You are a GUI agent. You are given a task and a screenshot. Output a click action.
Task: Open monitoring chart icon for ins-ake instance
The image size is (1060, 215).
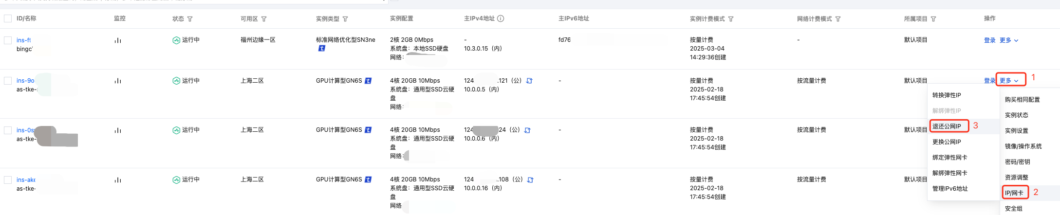(118, 180)
